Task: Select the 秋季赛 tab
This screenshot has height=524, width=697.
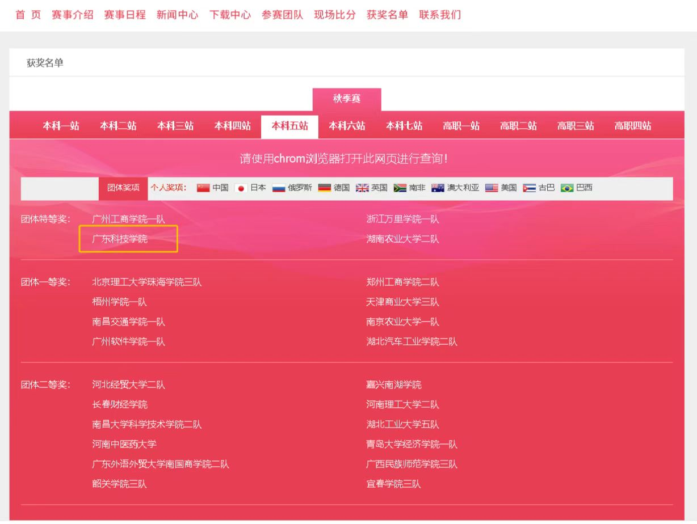Action: [347, 99]
